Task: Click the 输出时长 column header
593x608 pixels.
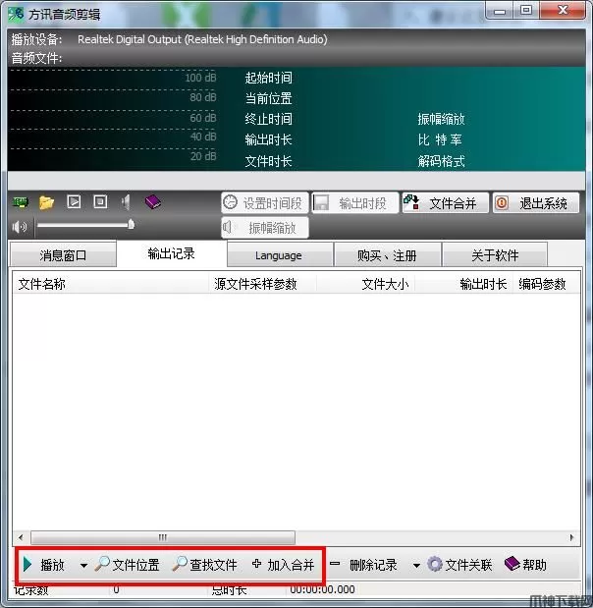Action: click(x=464, y=284)
